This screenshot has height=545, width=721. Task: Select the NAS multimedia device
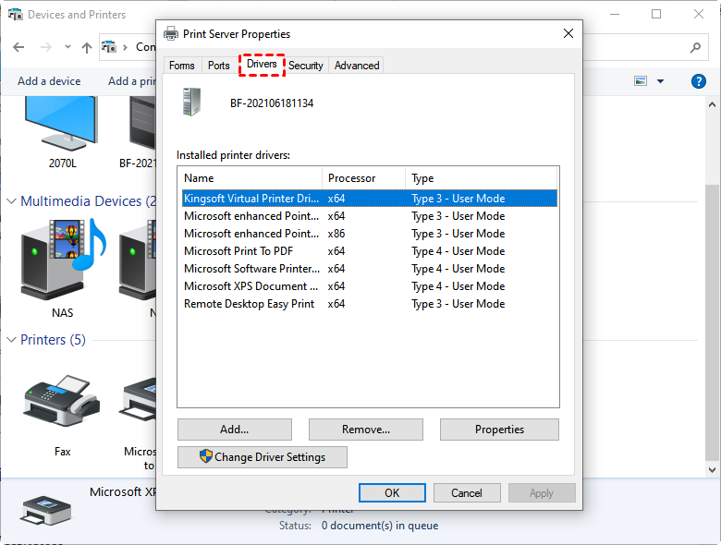point(63,268)
